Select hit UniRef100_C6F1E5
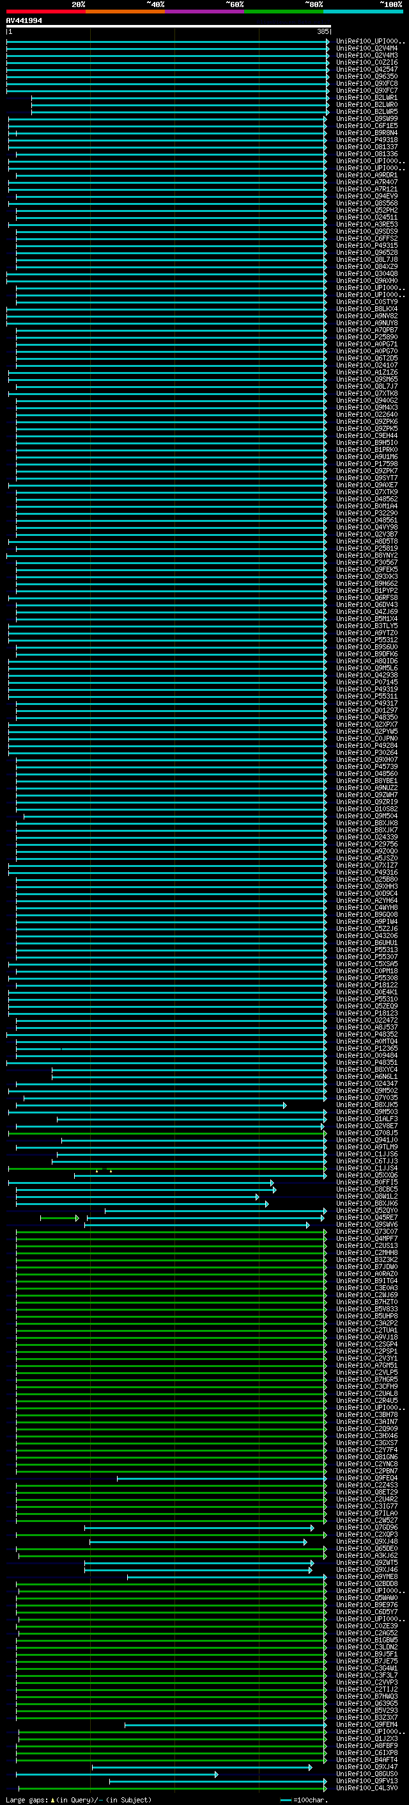 [x=367, y=125]
